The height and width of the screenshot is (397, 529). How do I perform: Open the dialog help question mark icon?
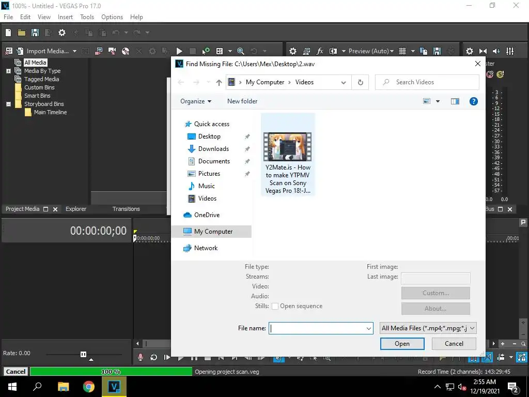(x=474, y=101)
